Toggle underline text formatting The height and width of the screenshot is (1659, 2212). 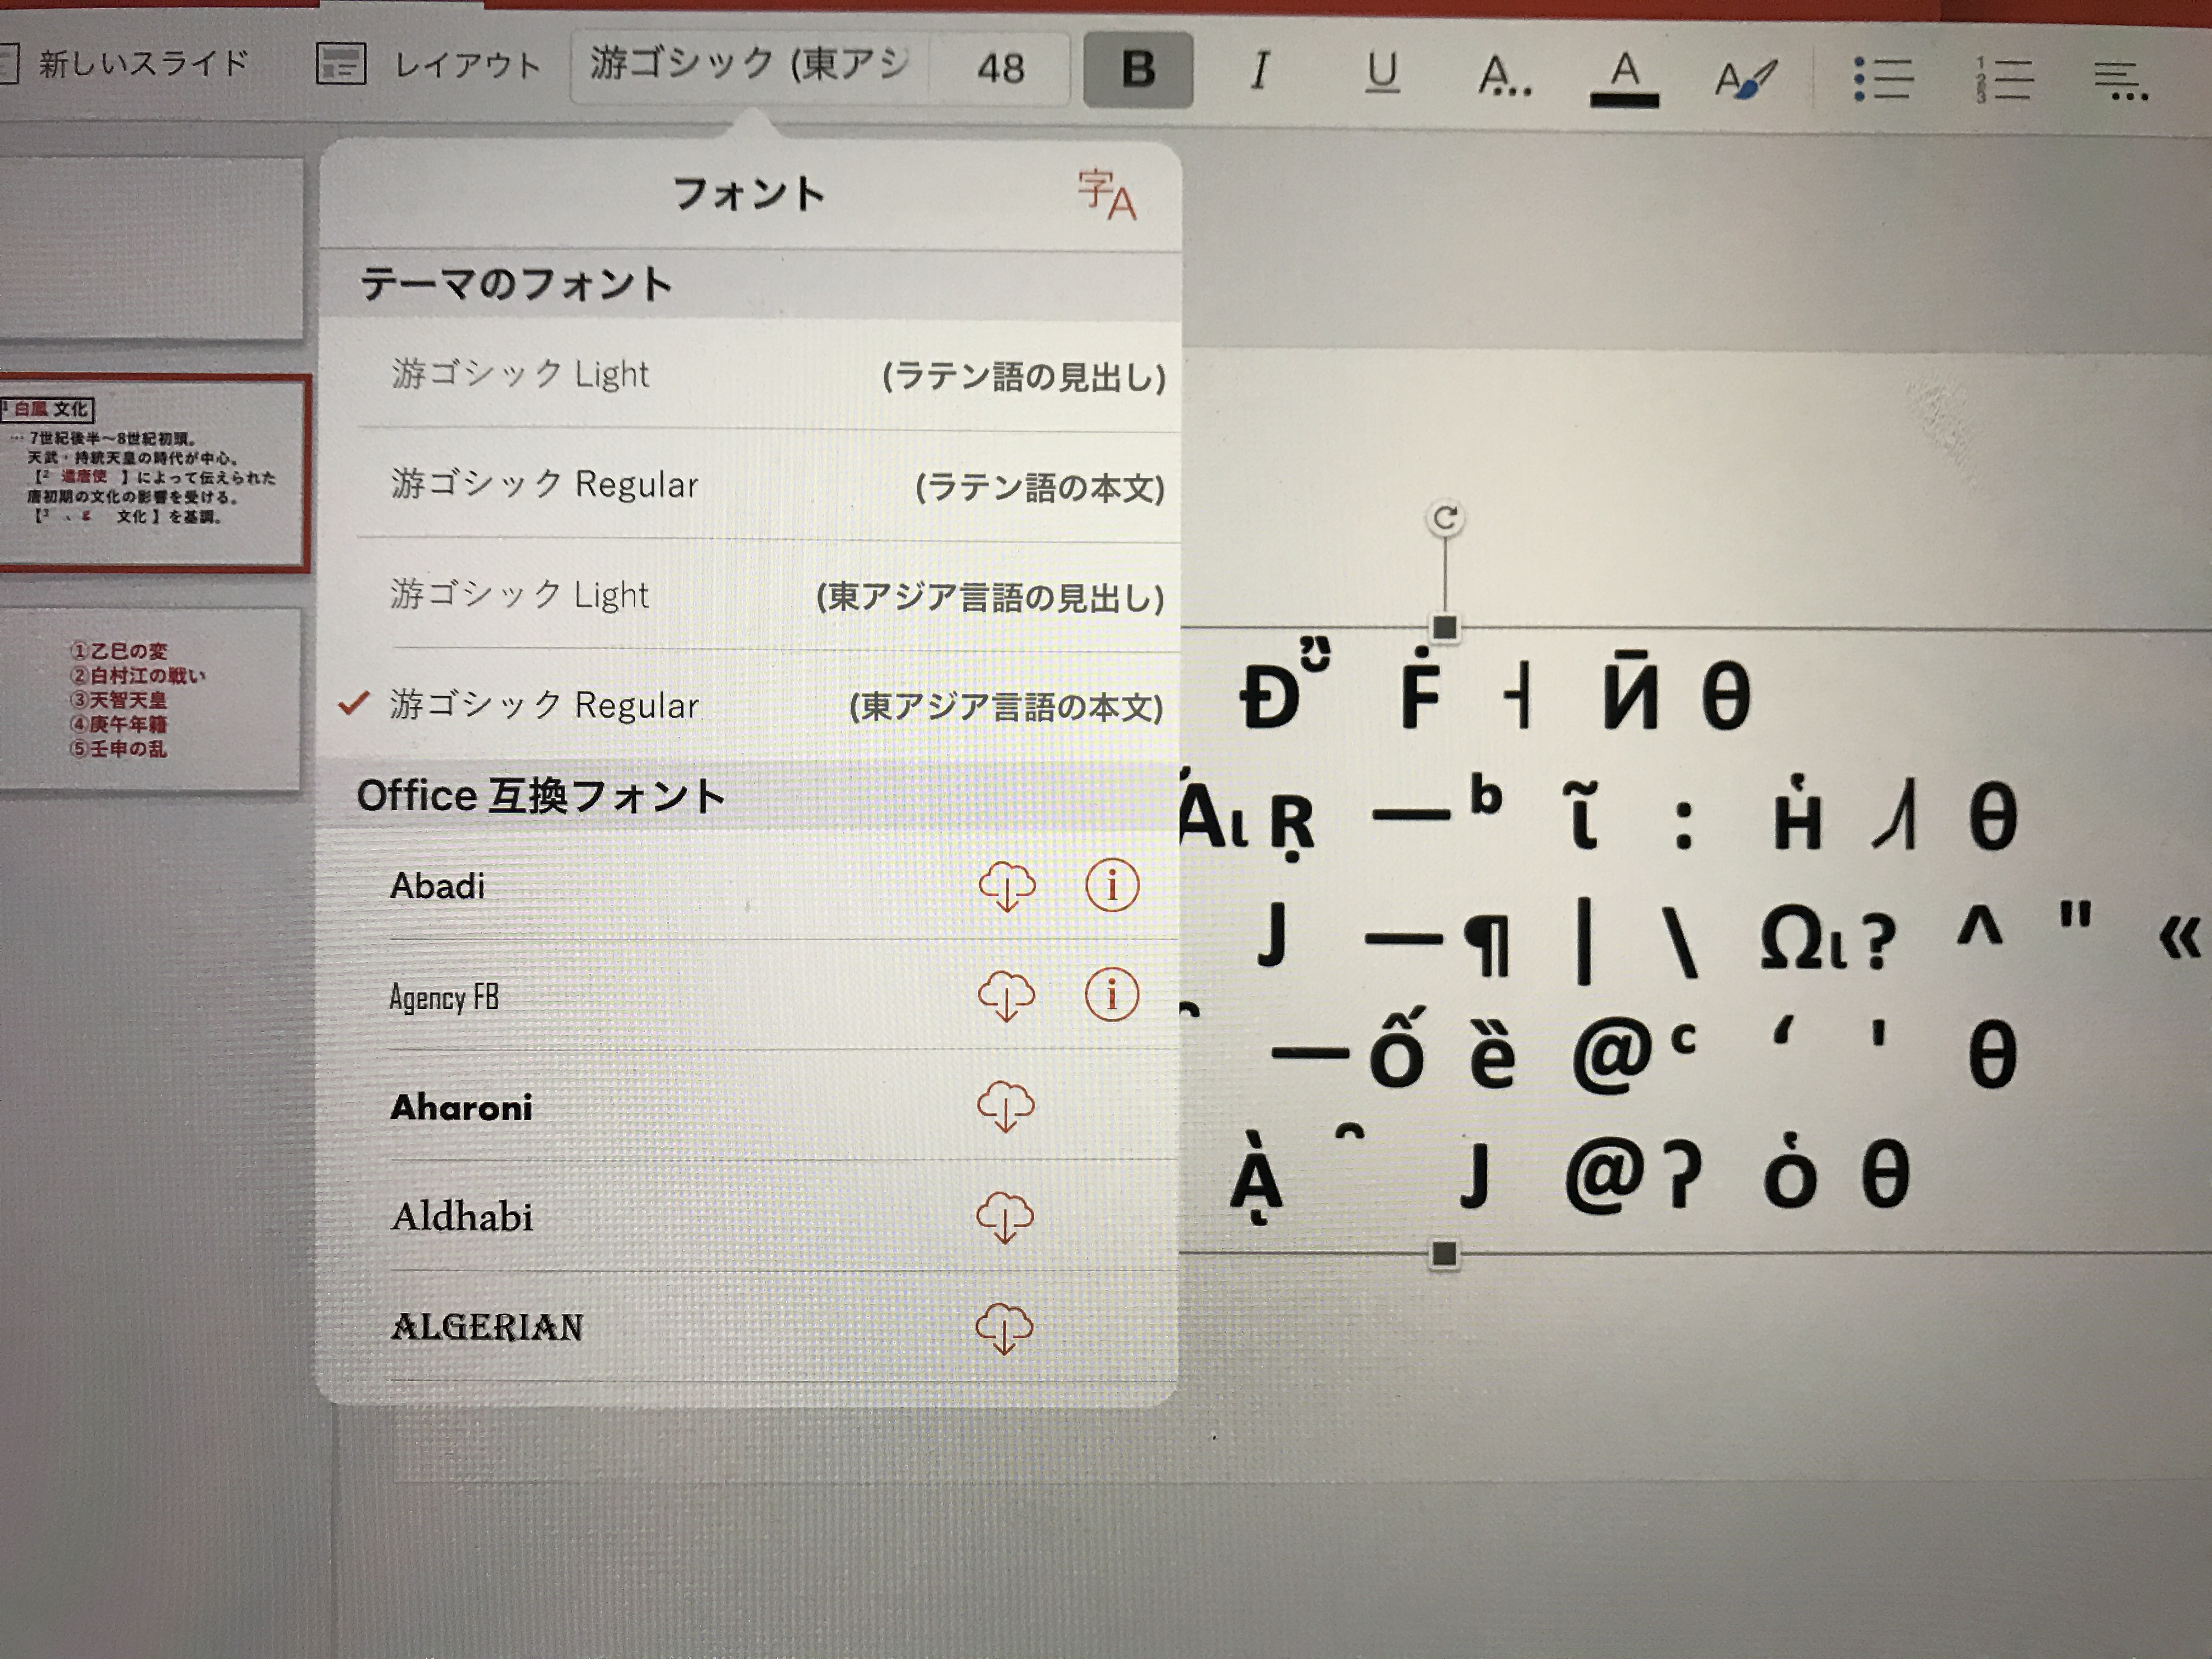pyautogui.click(x=1382, y=72)
